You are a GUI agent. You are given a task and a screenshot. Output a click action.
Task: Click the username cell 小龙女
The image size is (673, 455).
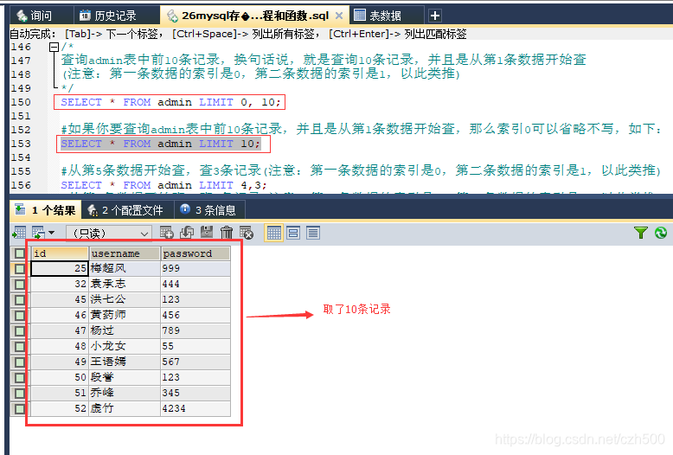(x=125, y=346)
